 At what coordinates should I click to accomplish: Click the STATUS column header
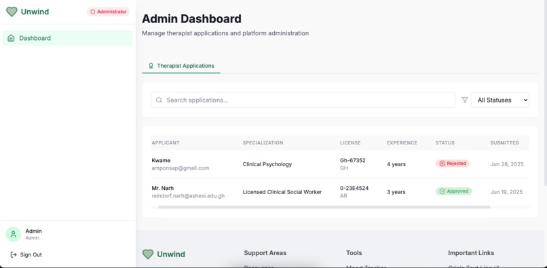[x=445, y=142]
